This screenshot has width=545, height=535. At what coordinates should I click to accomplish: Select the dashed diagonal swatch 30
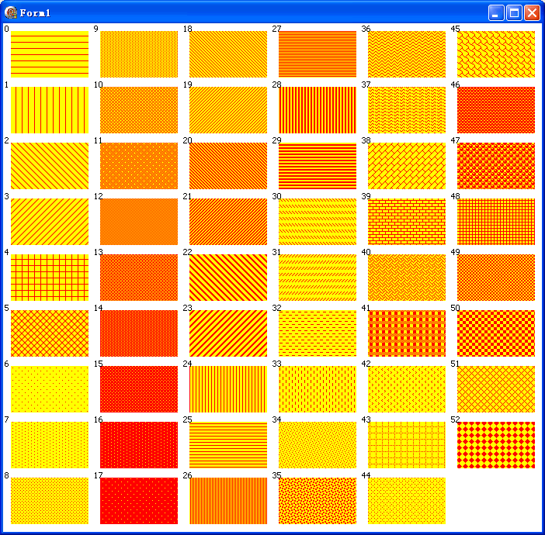point(318,222)
